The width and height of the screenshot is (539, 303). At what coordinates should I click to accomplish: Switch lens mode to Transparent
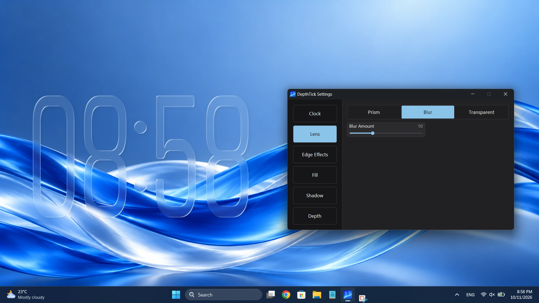click(481, 112)
